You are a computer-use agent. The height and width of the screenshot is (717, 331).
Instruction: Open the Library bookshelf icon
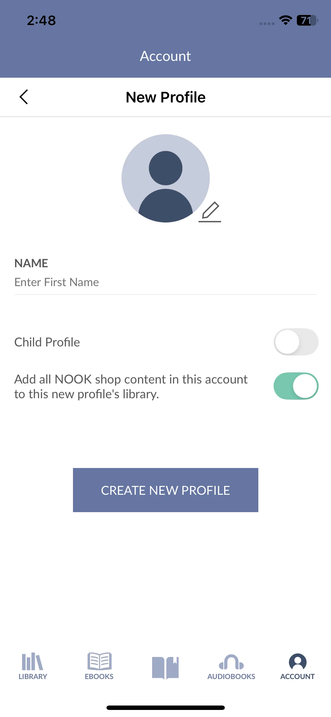click(x=33, y=661)
